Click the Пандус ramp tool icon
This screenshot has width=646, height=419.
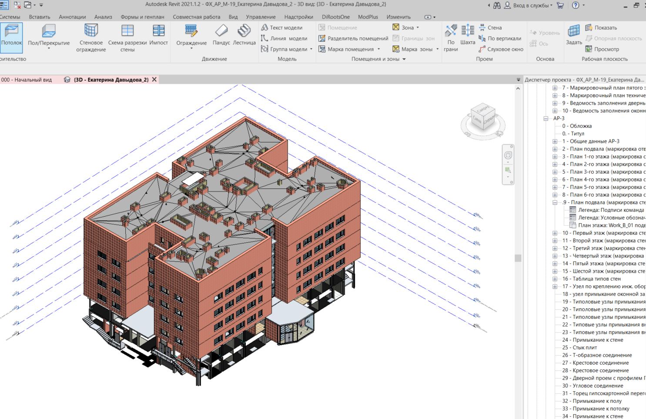point(221,35)
